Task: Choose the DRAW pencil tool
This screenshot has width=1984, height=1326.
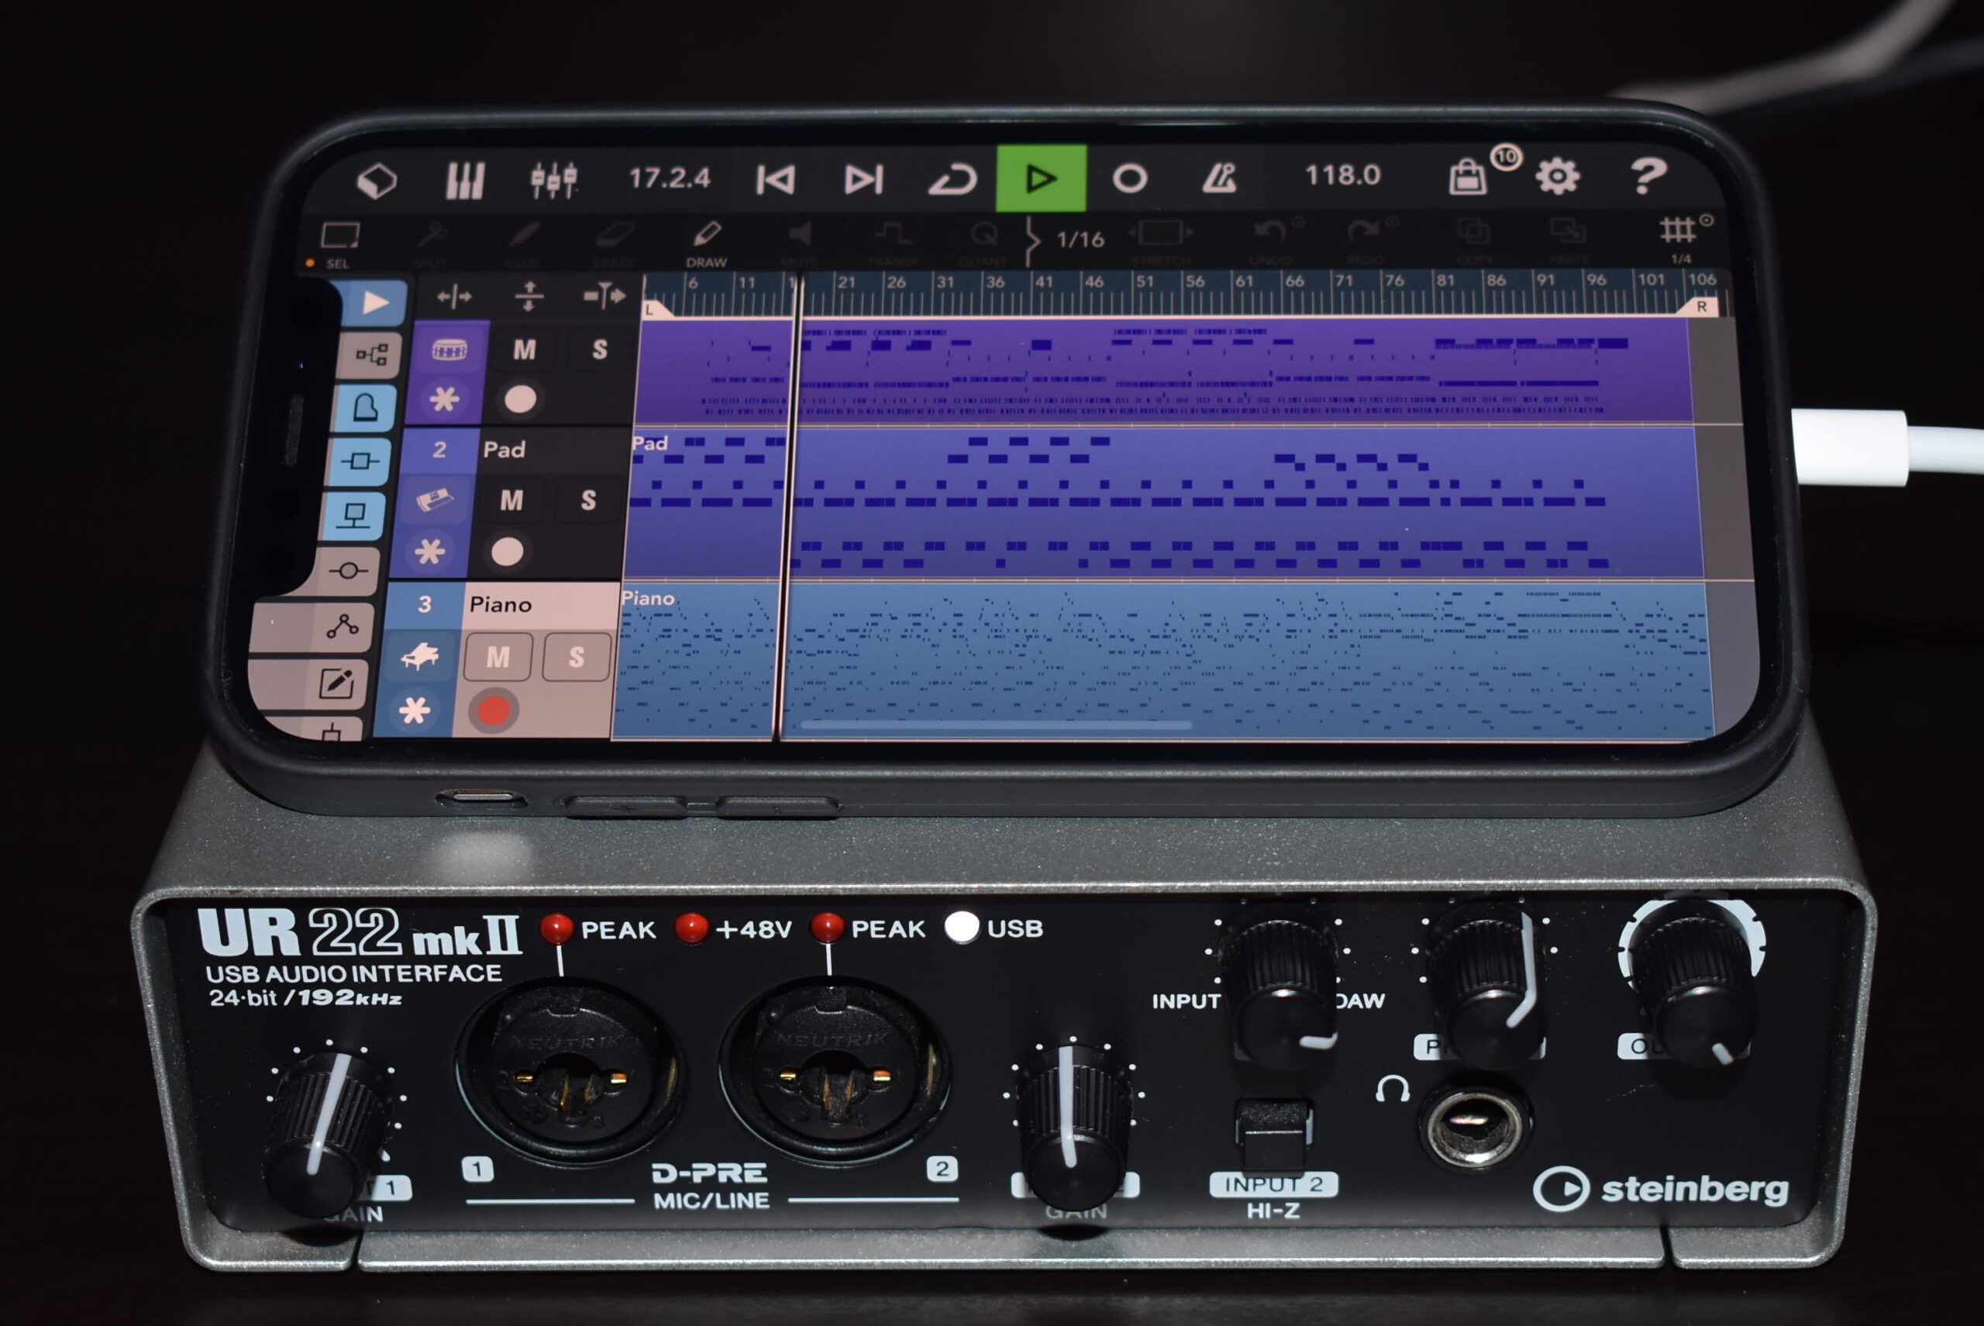Action: (706, 243)
